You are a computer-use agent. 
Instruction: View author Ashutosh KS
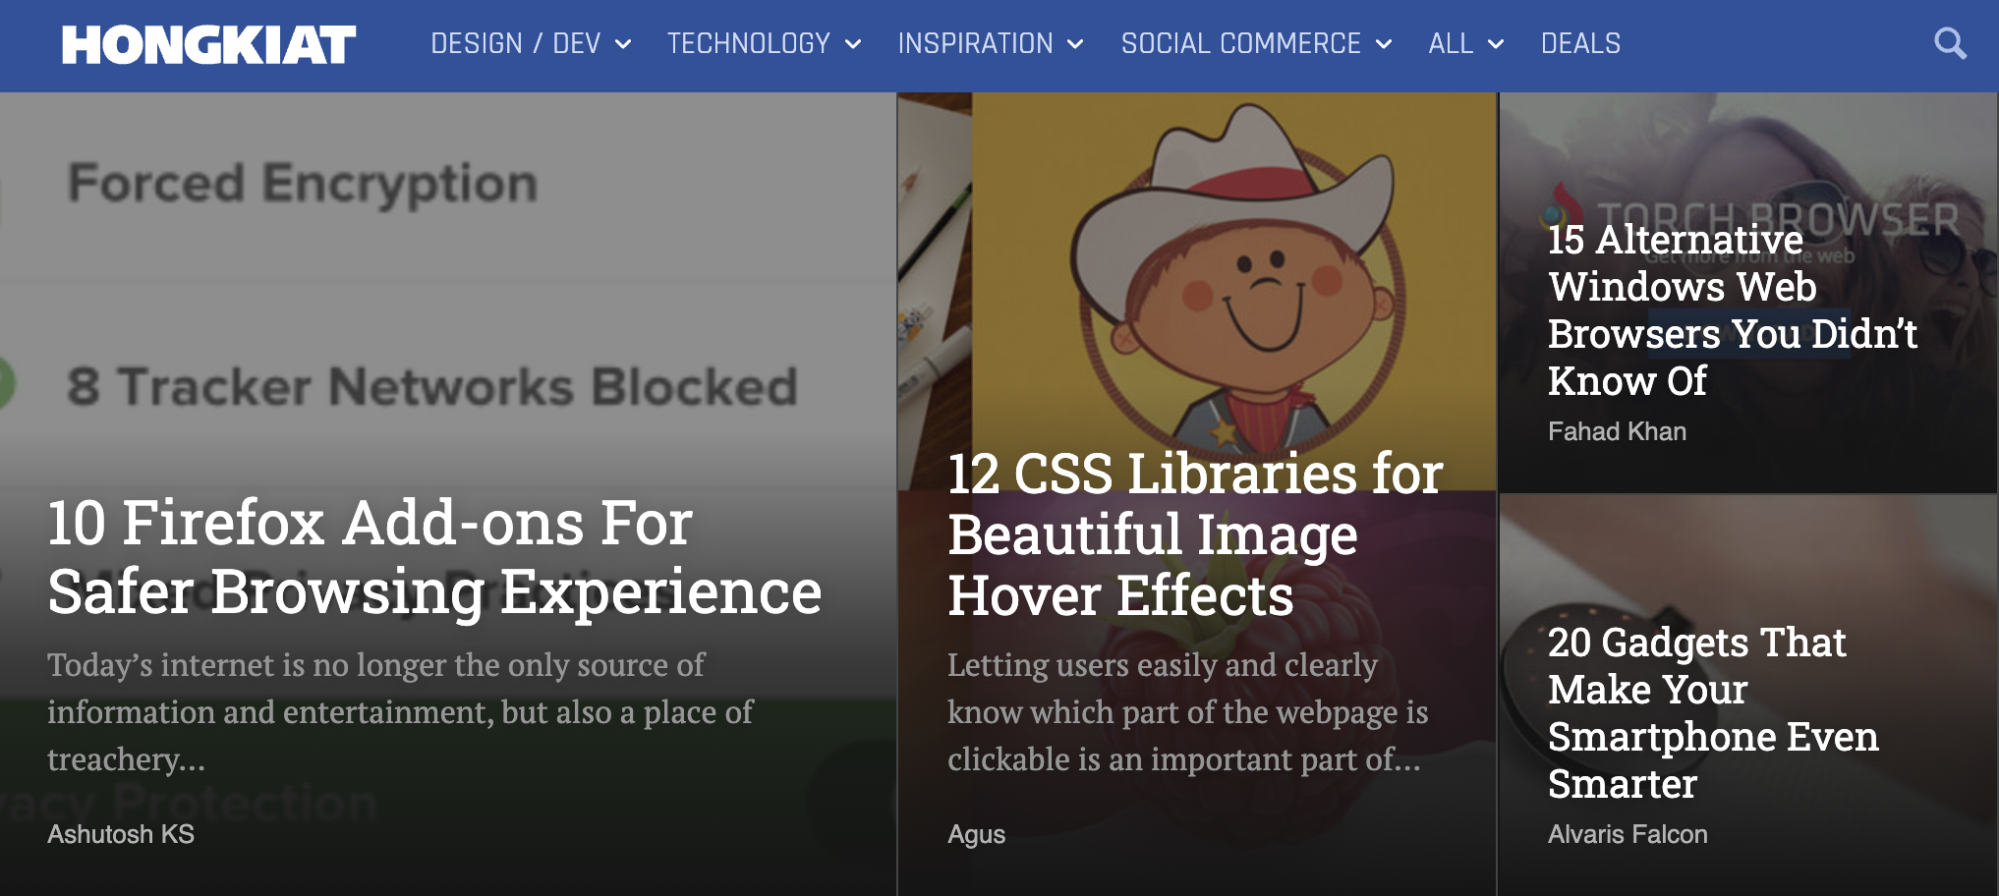(121, 834)
